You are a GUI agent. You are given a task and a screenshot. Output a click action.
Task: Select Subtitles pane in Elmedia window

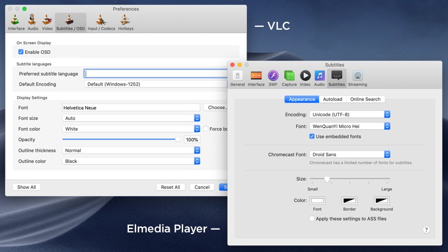337,78
